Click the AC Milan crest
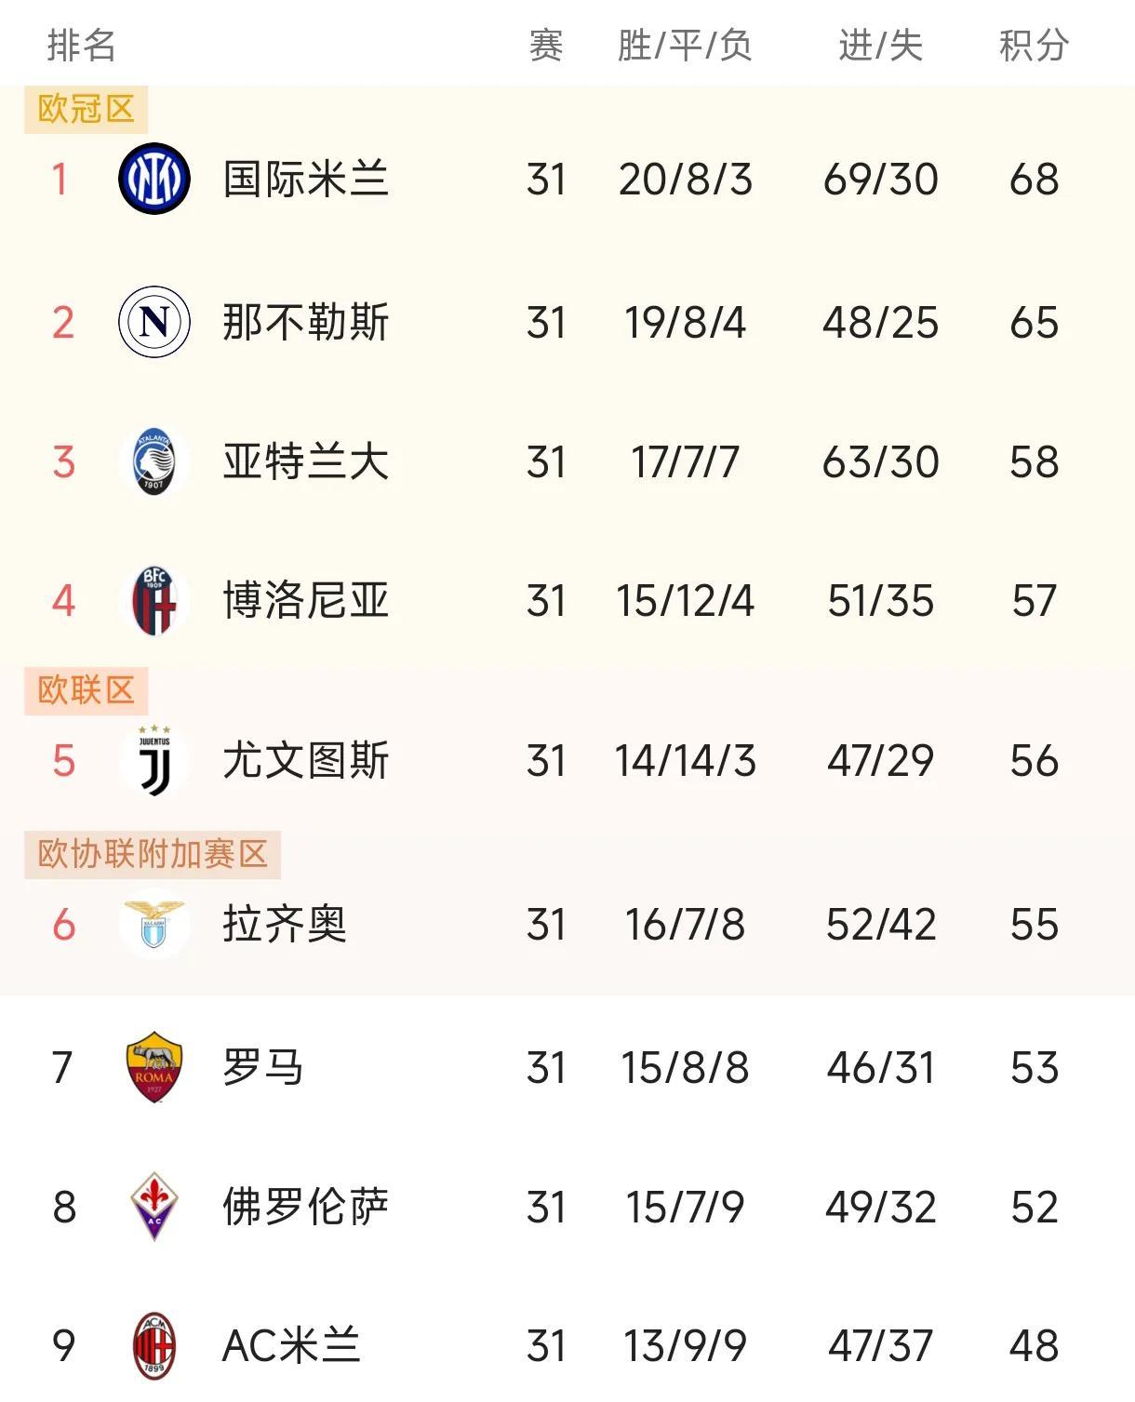The width and height of the screenshot is (1135, 1402). coord(154,1345)
